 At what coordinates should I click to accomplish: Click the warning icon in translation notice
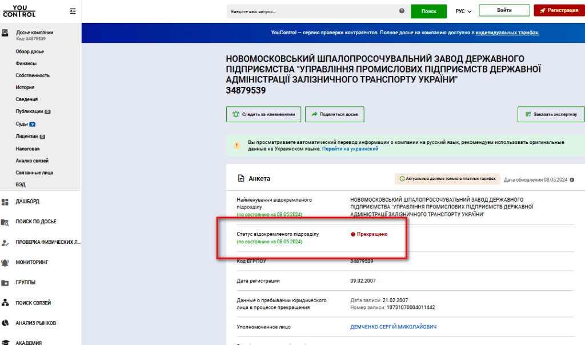(x=237, y=146)
